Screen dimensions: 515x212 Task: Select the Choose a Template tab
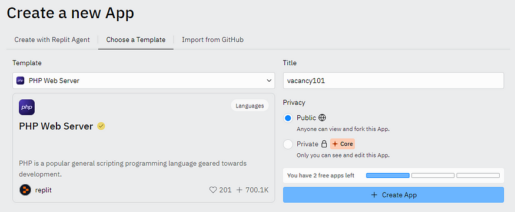click(135, 40)
